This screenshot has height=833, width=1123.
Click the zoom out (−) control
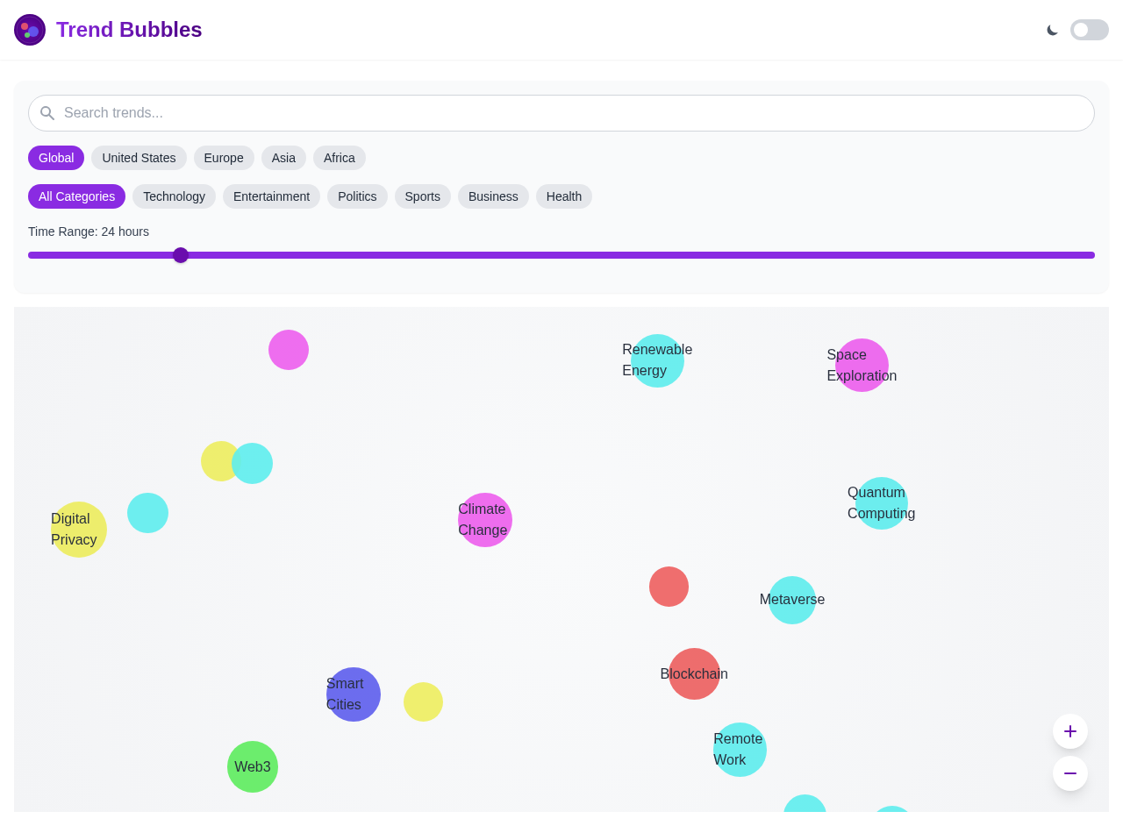[x=1070, y=773]
